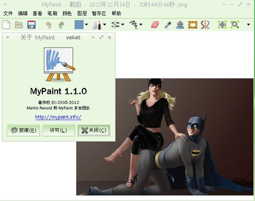Toggle the symmetry painting mode icon
The height and width of the screenshot is (201, 255).
[x=205, y=25]
